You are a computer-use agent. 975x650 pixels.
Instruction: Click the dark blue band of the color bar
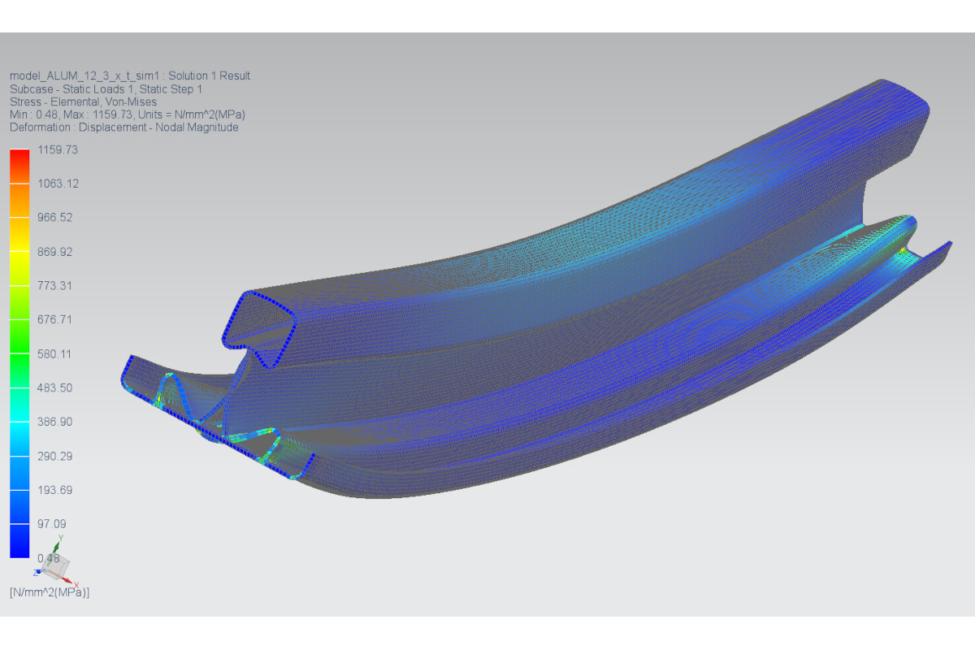tap(19, 540)
